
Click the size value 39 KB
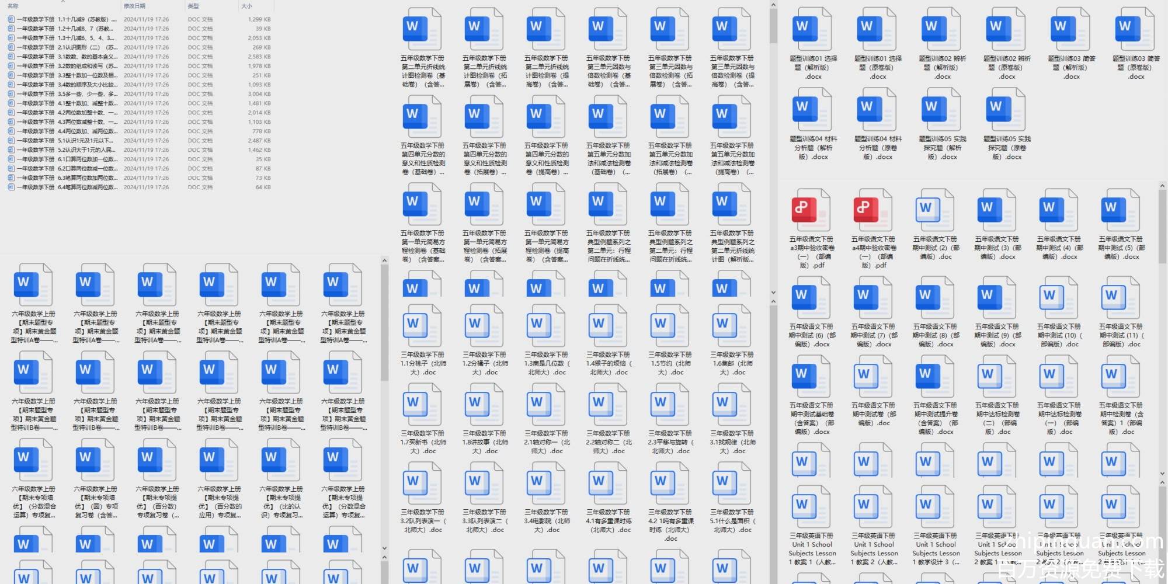pos(263,29)
